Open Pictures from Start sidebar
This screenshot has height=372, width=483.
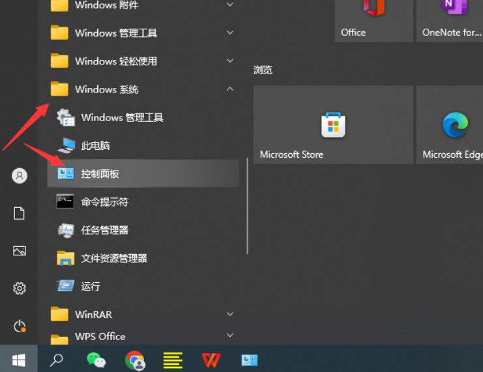click(20, 251)
